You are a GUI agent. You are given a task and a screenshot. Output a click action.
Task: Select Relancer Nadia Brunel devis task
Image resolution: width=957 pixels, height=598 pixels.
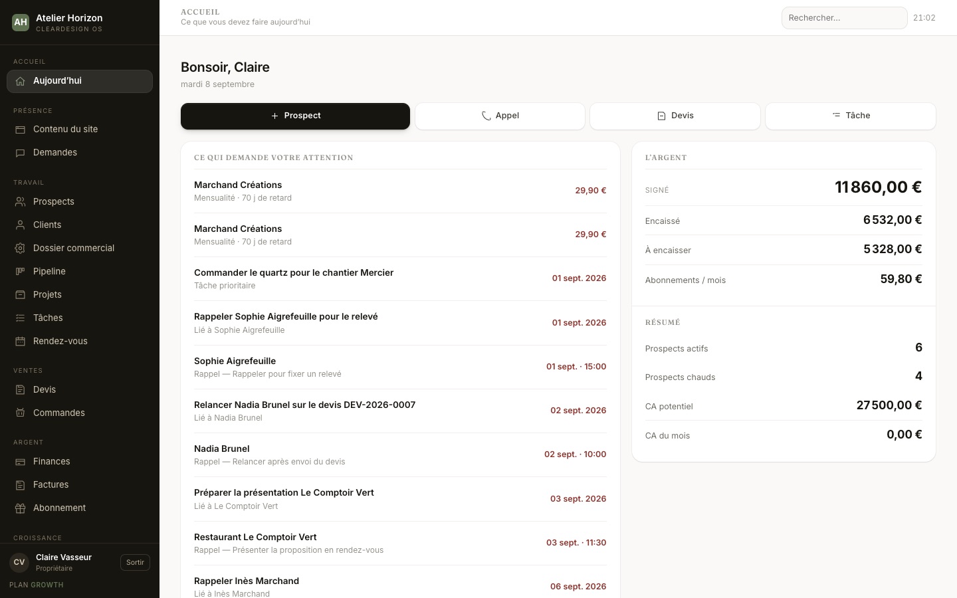pos(400,411)
